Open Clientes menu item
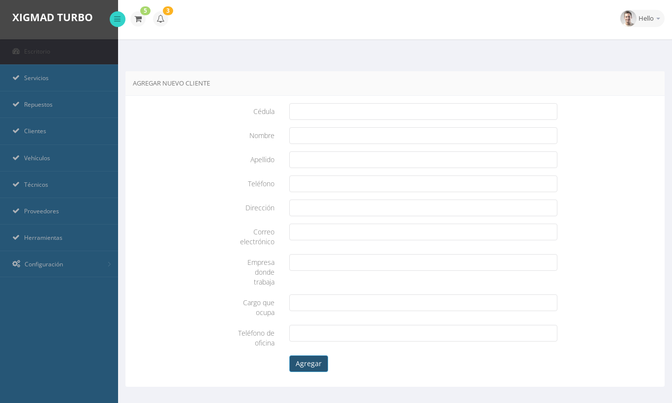This screenshot has height=403, width=672. pyautogui.click(x=59, y=131)
